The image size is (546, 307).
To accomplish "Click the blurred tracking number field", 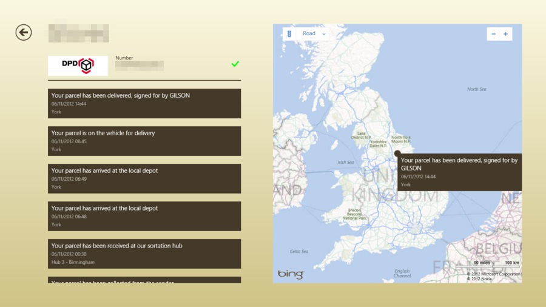I will coord(140,66).
